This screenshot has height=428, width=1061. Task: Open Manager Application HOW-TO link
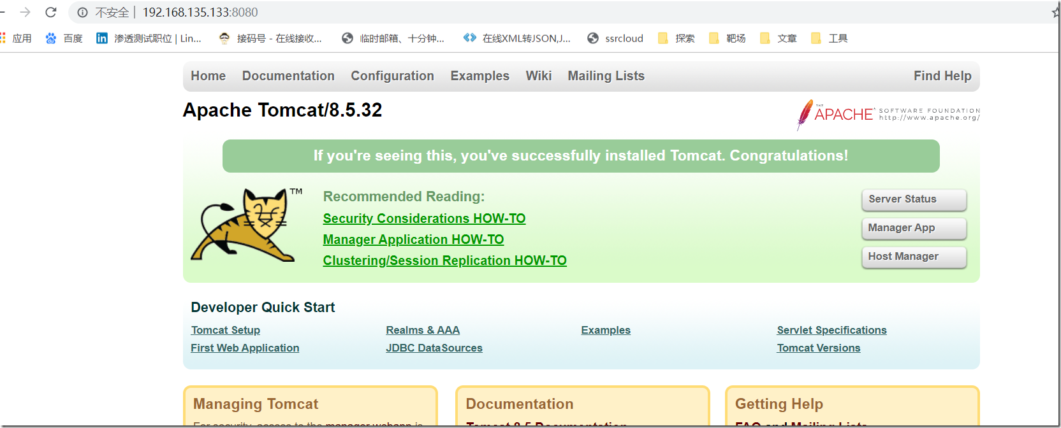point(413,239)
